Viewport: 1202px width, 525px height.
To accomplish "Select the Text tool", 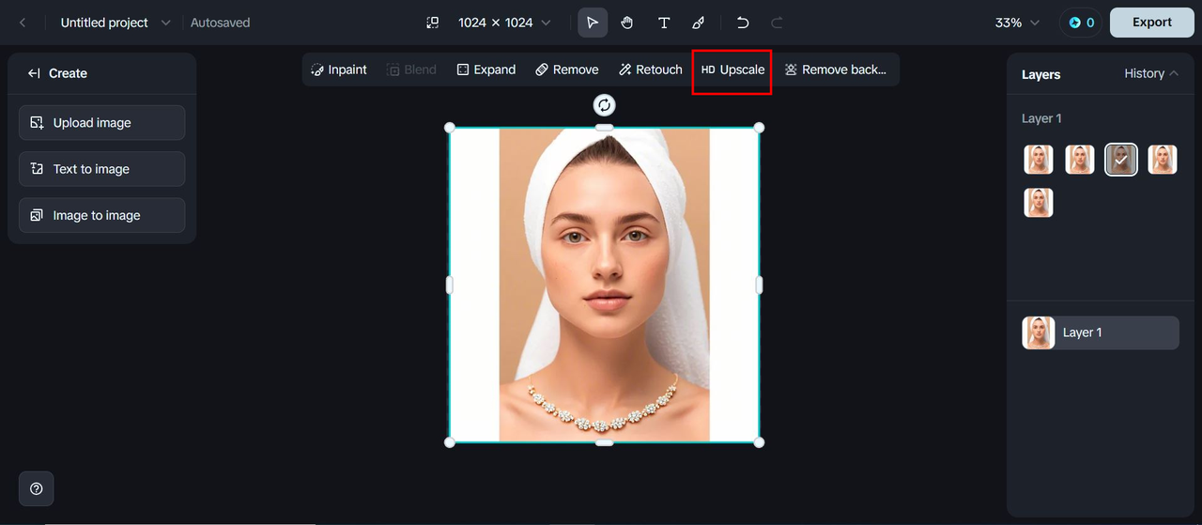I will [664, 23].
